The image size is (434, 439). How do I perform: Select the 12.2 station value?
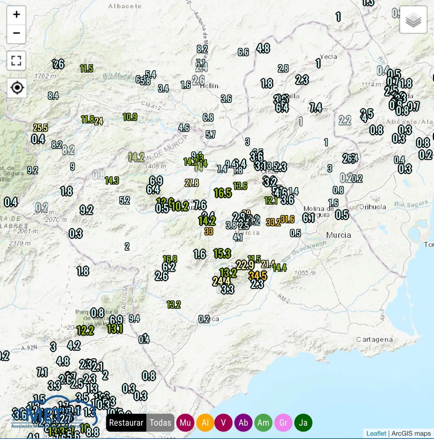(x=85, y=331)
